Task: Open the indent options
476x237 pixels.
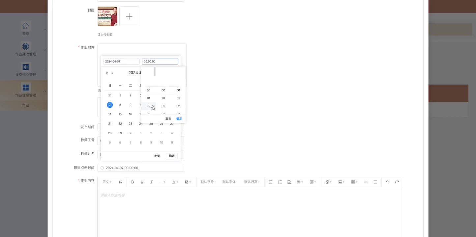Action: pyautogui.click(x=313, y=182)
